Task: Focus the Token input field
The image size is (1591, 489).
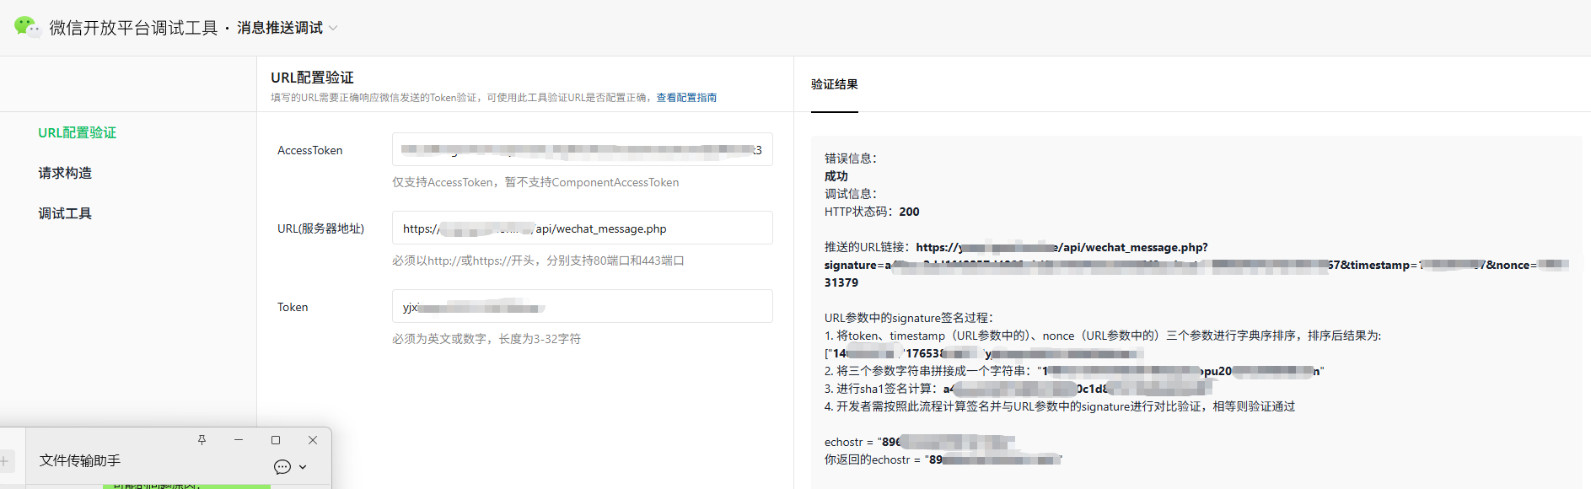Action: (582, 306)
